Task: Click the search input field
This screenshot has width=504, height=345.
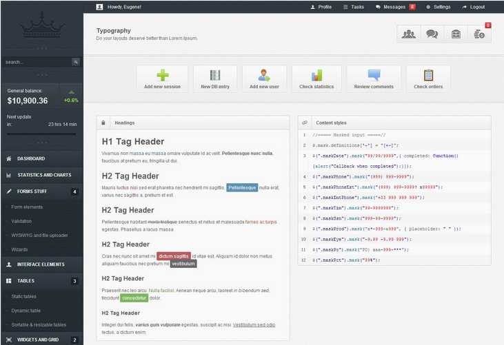Action: [x=38, y=62]
